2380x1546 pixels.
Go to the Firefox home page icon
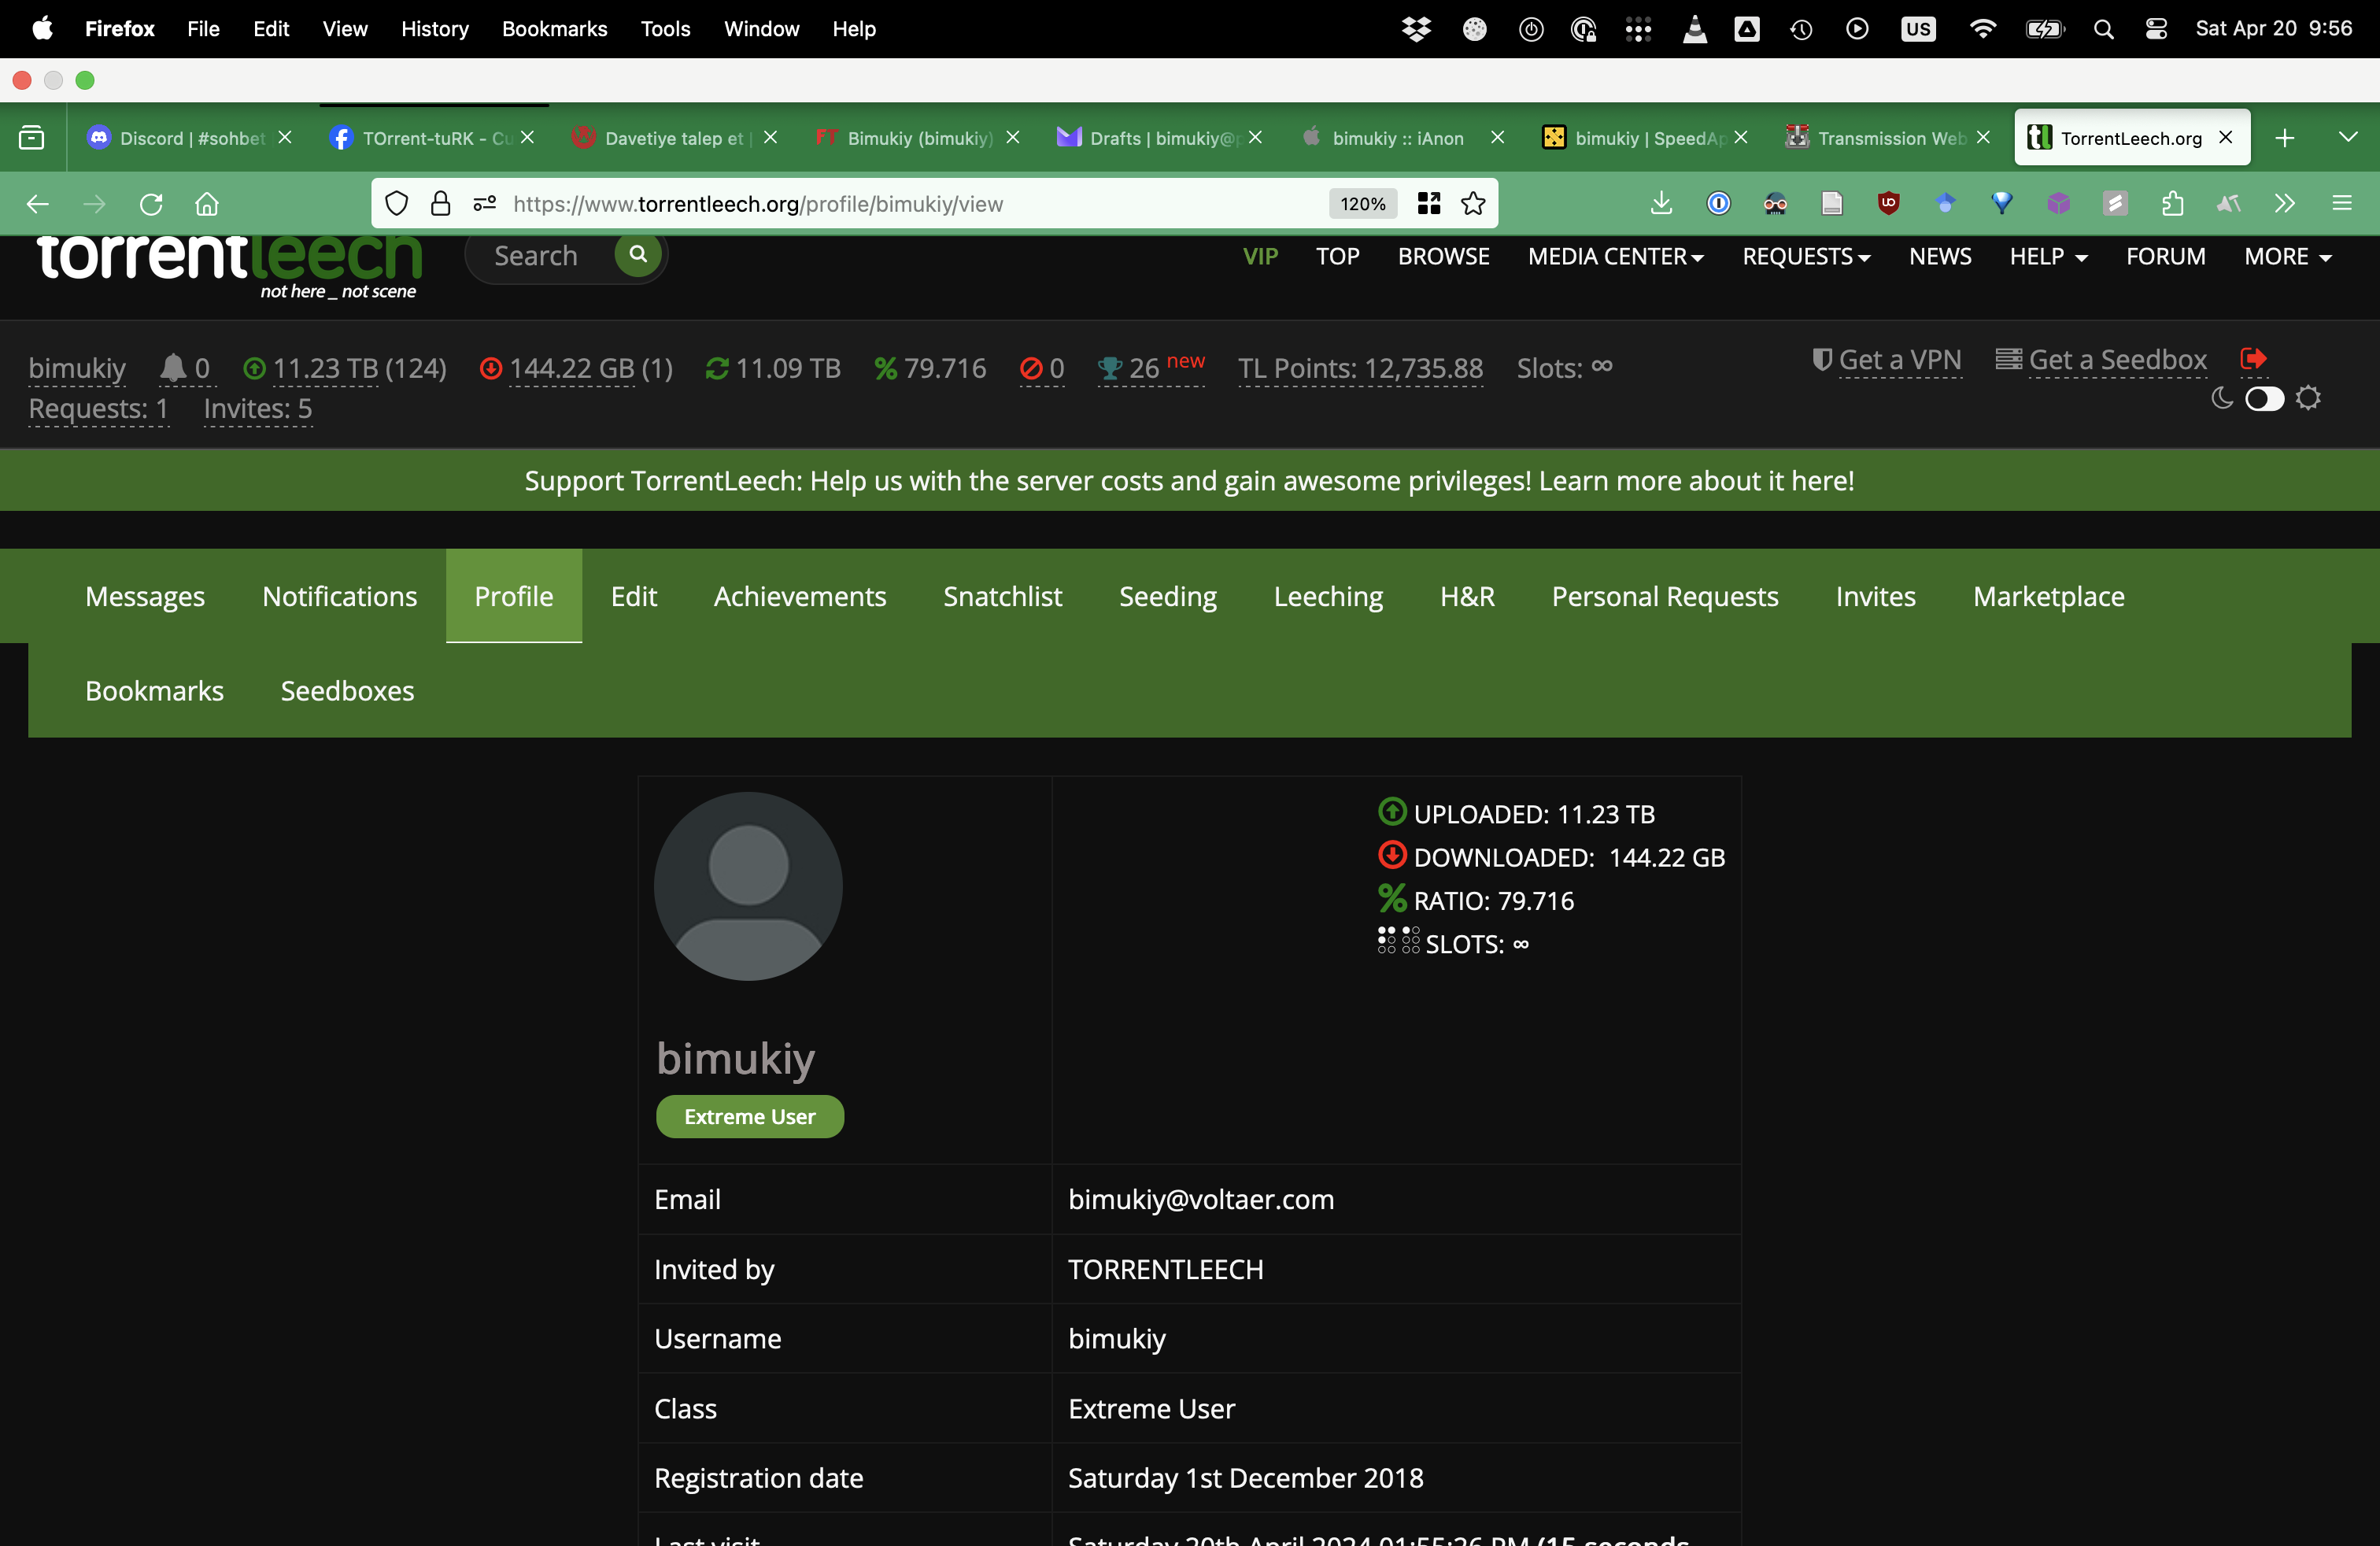207,204
